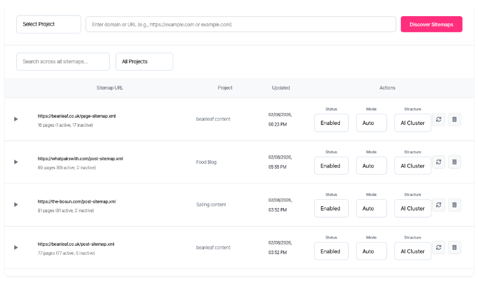This screenshot has width=478, height=281.
Task: Delete the beanleaf post-sitemap.xml row
Action: [454, 248]
